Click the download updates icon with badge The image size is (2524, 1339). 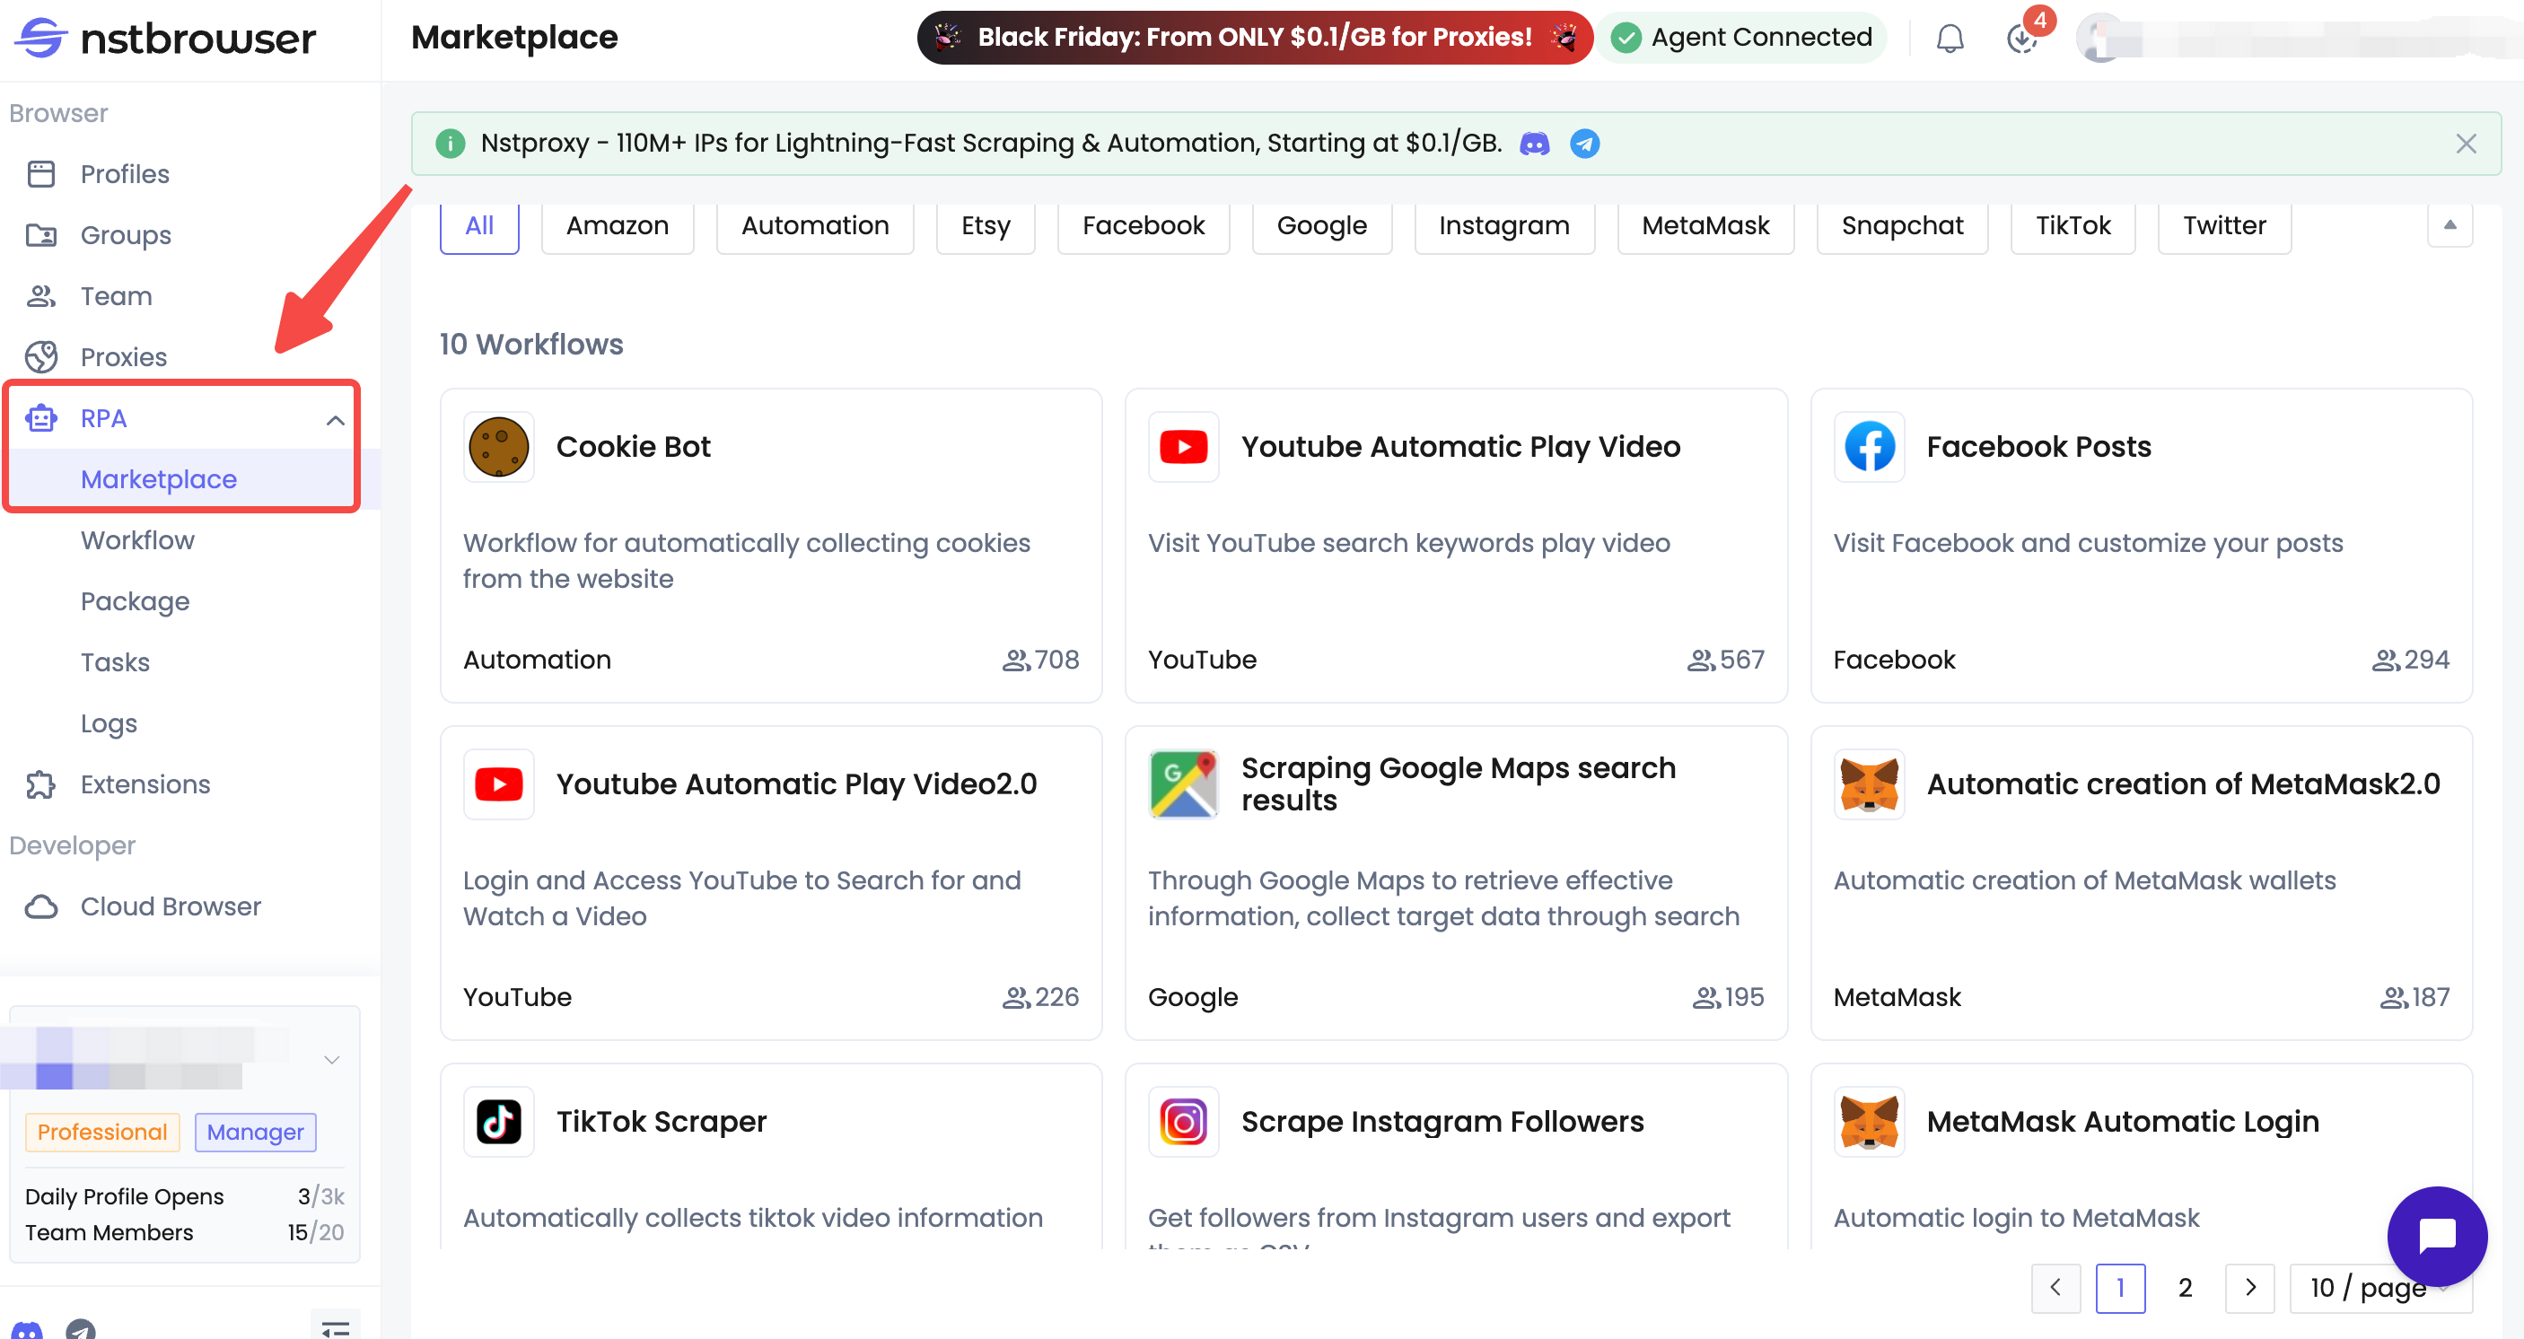coord(2020,39)
